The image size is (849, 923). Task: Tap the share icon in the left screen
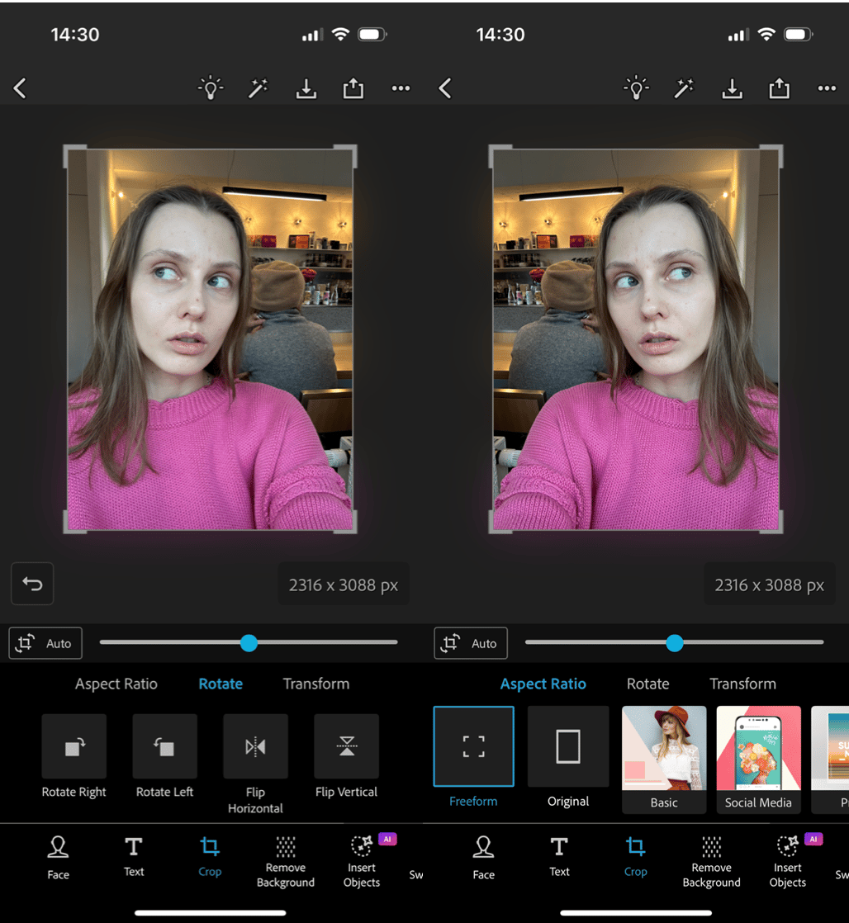[x=353, y=89]
